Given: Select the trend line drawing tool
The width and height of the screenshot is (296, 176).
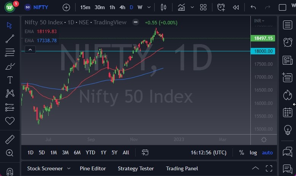Looking at the screenshot, I should 9,39.
